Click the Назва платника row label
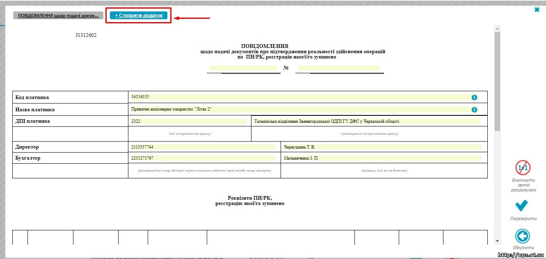The image size is (546, 259). pos(35,110)
